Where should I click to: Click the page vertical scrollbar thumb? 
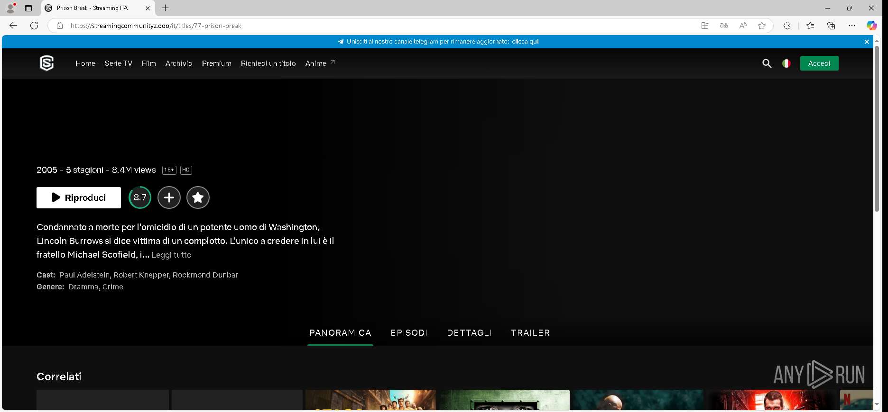pos(877,129)
